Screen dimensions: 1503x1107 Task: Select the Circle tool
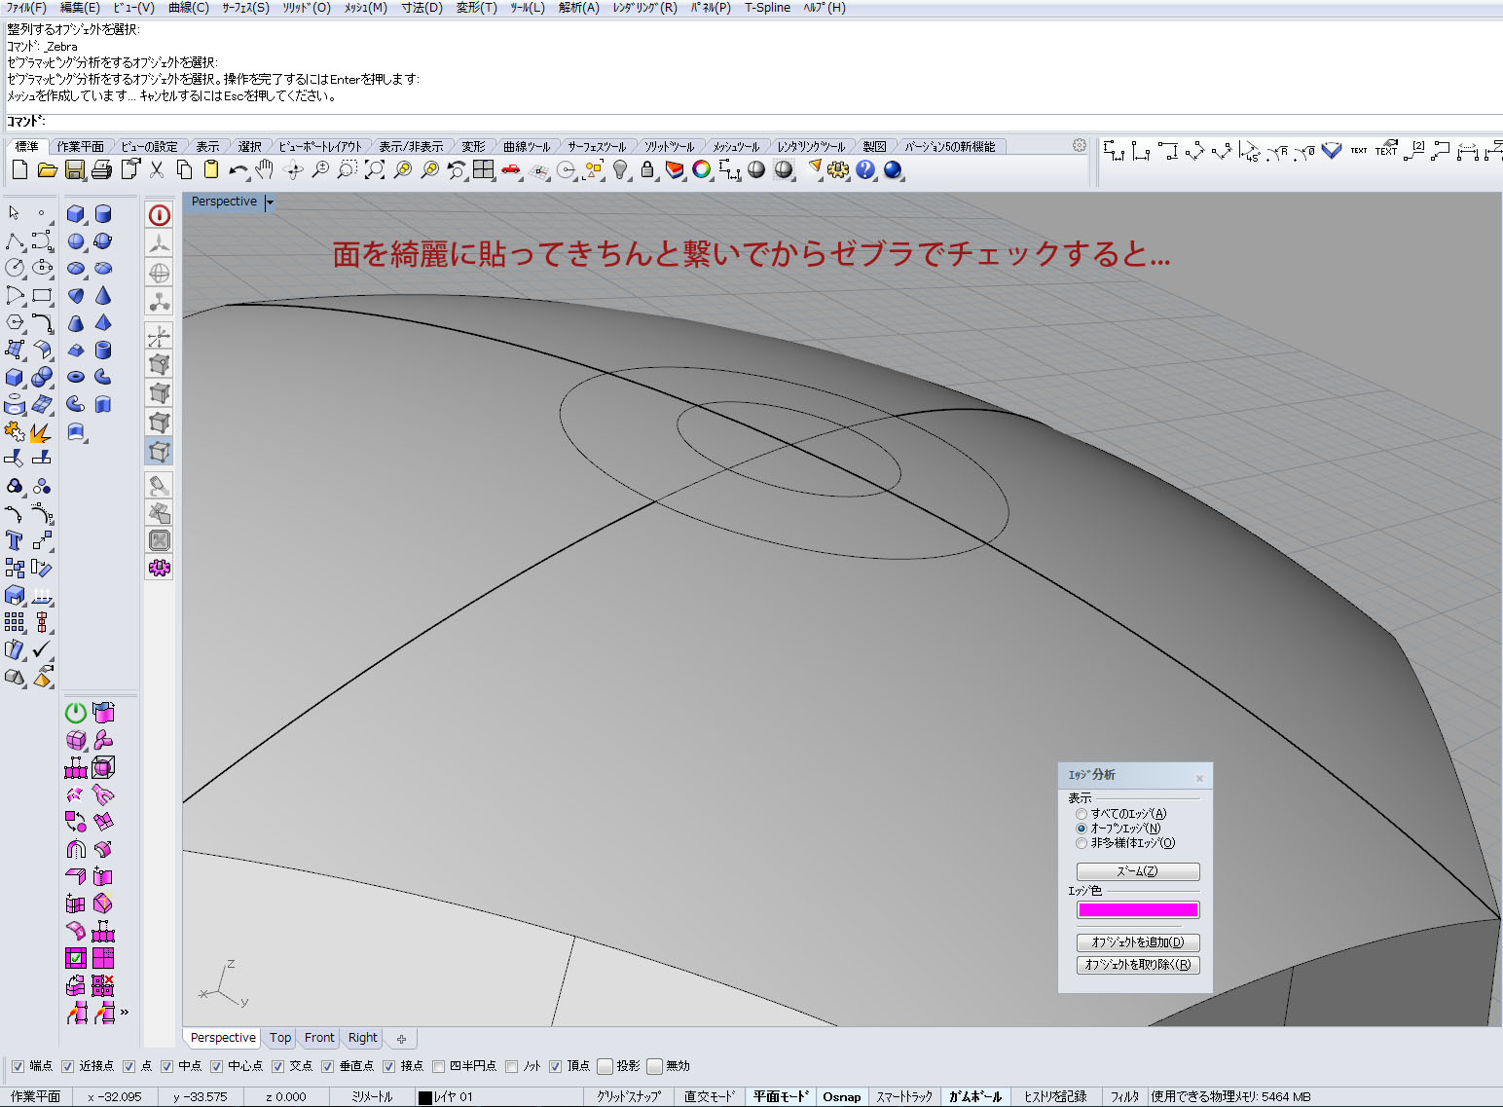tap(15, 268)
